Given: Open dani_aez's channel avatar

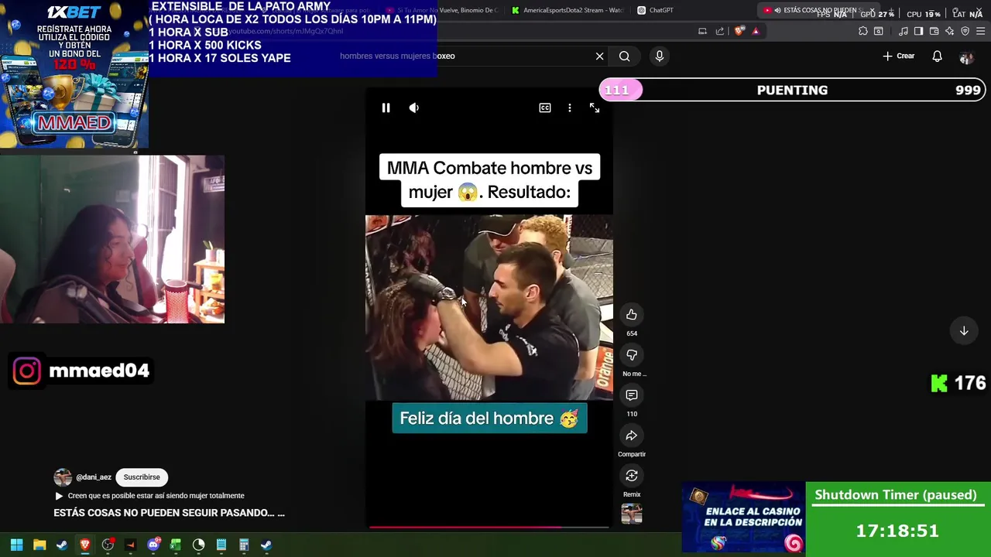Looking at the screenshot, I should click(x=63, y=477).
